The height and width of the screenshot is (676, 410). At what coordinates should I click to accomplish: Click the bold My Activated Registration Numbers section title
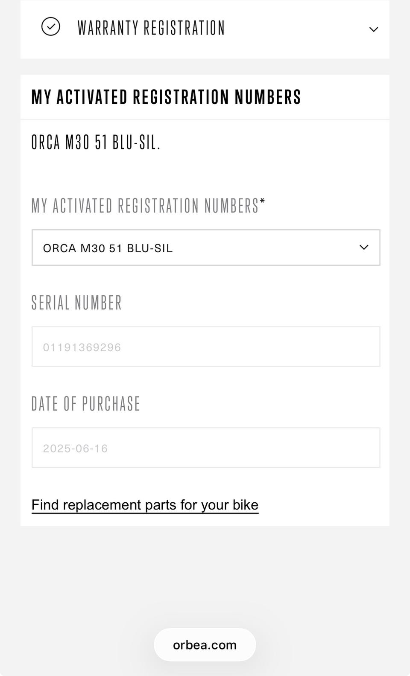click(x=166, y=97)
